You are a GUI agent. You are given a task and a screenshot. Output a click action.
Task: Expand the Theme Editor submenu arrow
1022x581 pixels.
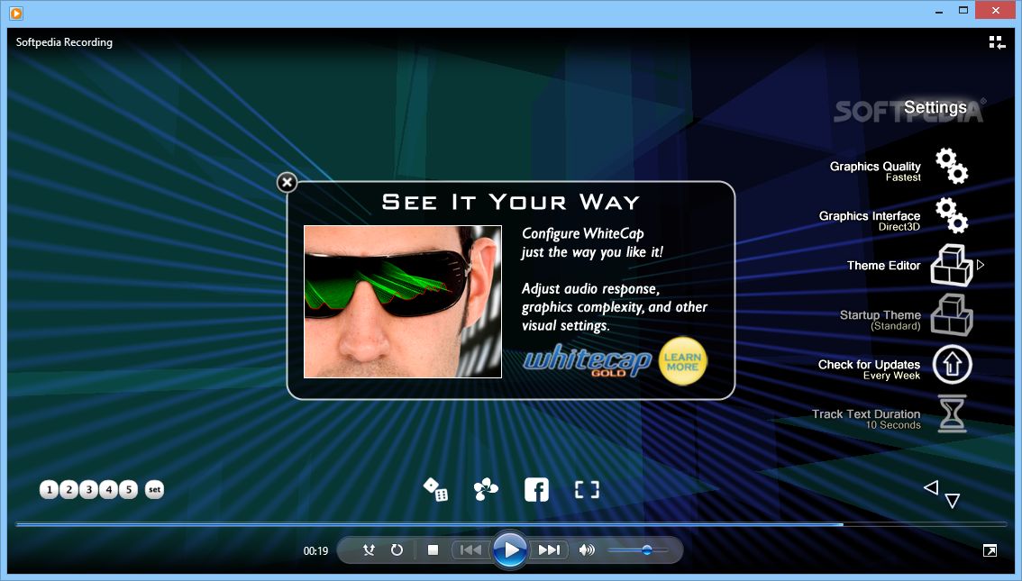coord(981,265)
